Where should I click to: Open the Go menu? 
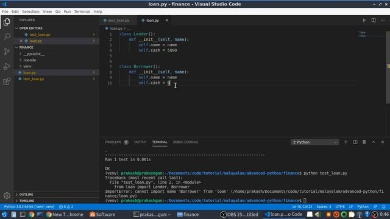click(58, 12)
